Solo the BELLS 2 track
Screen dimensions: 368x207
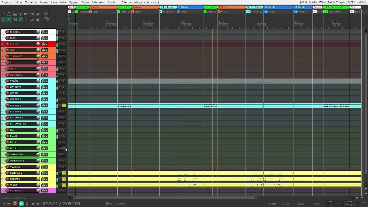(x=64, y=148)
